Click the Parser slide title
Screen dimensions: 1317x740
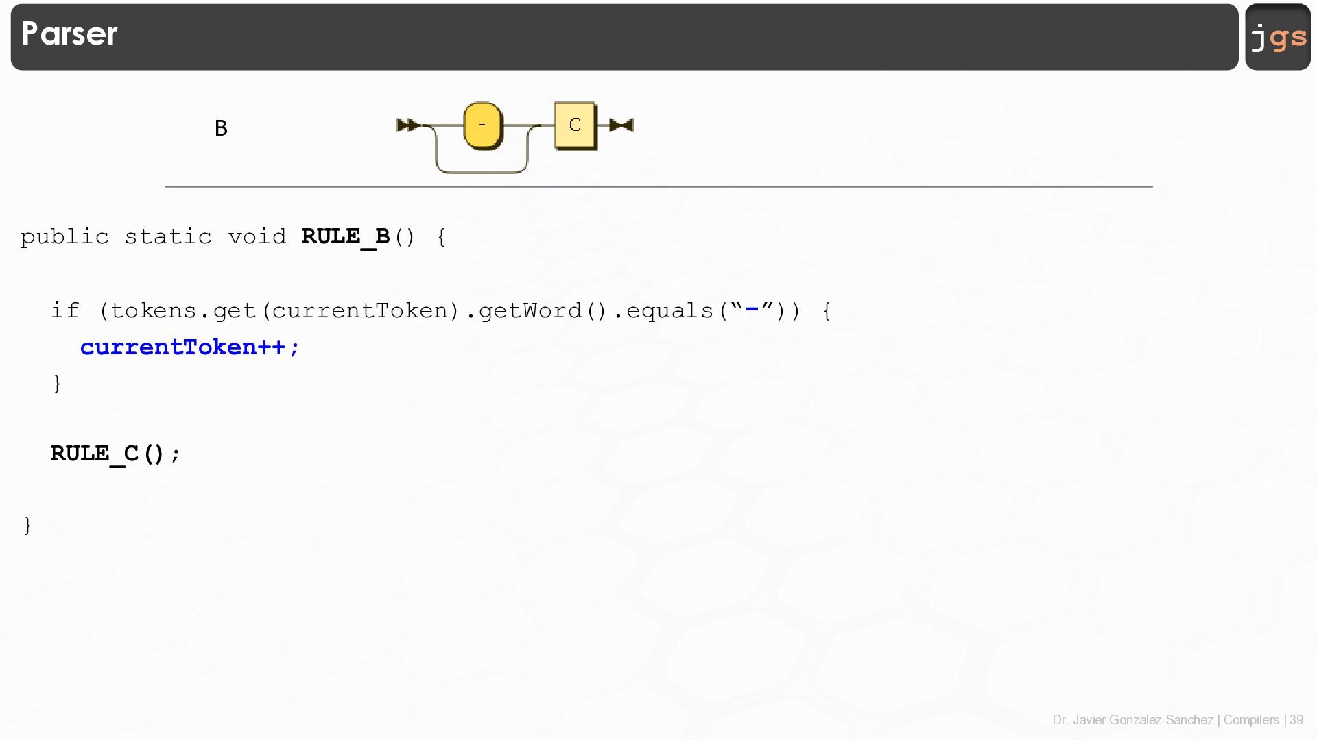tap(69, 34)
